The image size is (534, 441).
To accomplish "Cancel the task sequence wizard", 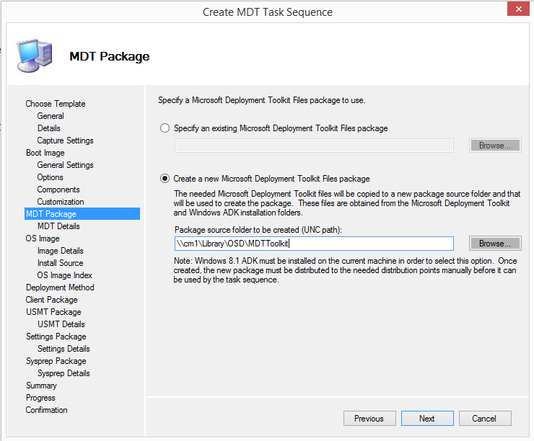I will coord(485,418).
